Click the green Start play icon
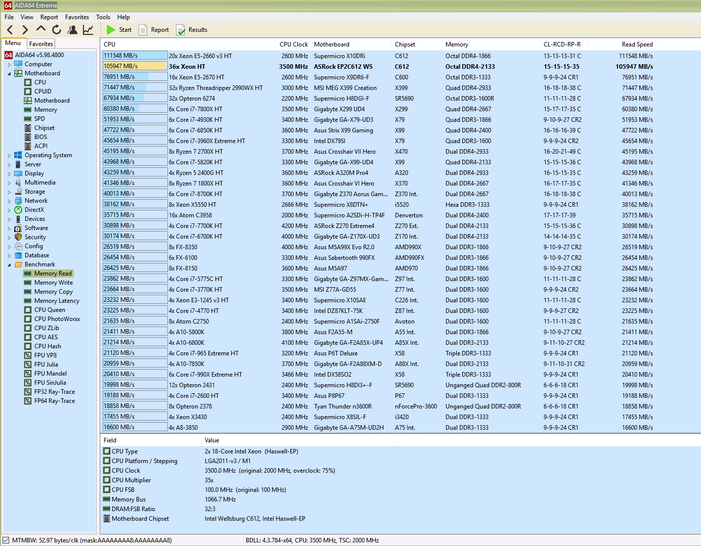Screen dimensions: 701x546 point(111,30)
